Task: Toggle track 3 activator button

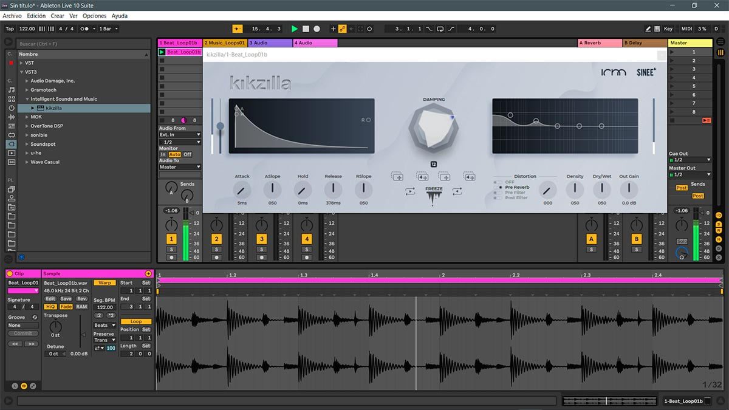Action: pyautogui.click(x=261, y=239)
